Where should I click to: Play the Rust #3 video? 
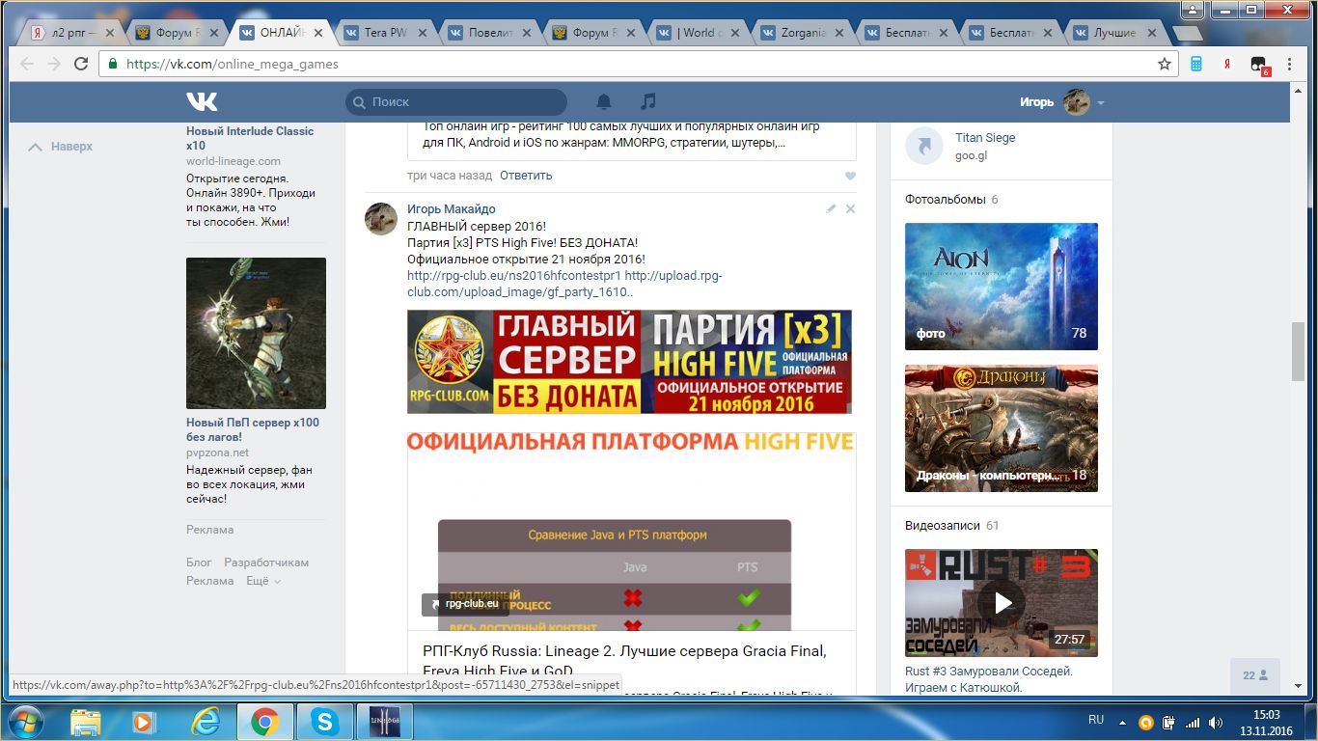[1002, 603]
